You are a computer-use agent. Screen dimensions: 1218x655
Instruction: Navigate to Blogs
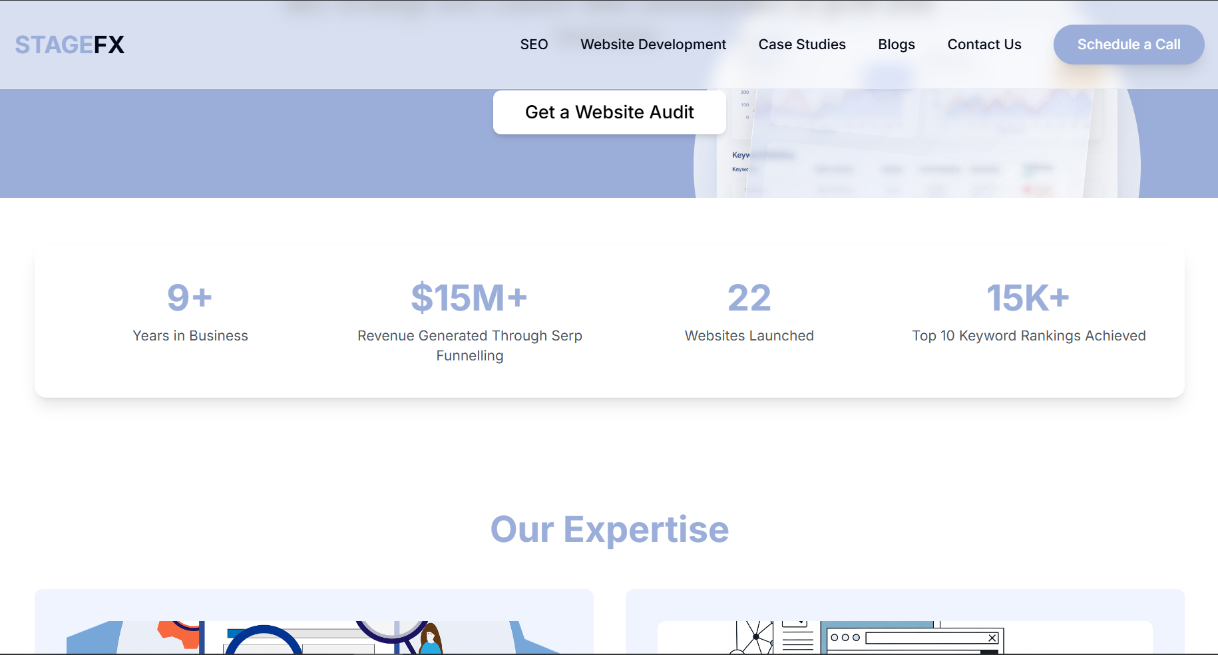[896, 45]
